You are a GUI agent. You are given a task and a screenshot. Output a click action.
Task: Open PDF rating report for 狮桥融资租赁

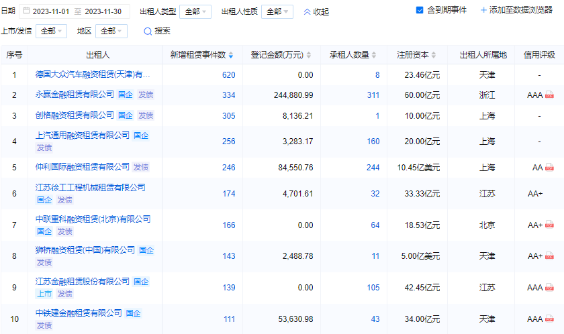tap(549, 256)
